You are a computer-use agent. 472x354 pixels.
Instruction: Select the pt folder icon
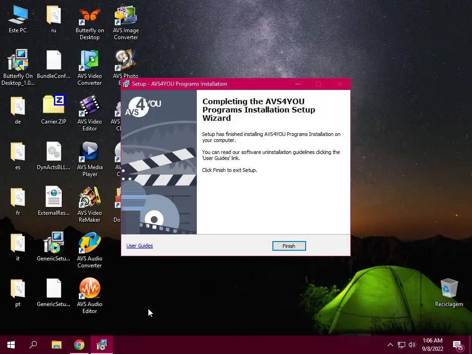(18, 293)
